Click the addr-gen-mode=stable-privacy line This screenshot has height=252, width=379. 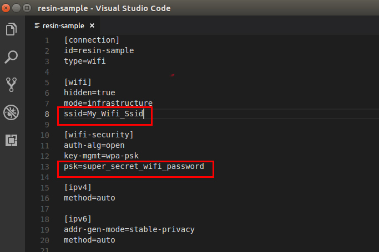[129, 229]
